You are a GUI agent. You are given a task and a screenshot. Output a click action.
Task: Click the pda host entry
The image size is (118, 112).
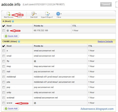coord(8,82)
